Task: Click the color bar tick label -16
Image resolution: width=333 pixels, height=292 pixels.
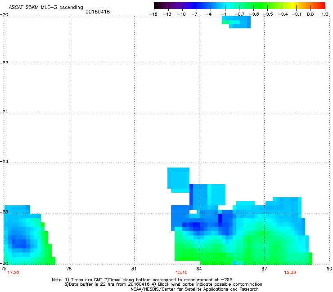Action: [x=153, y=14]
